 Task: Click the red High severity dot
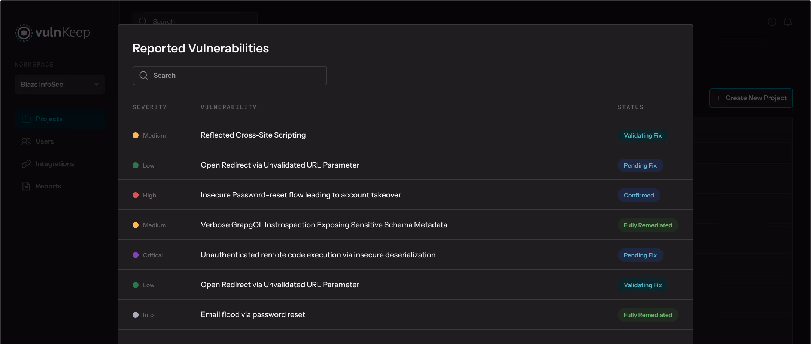[x=136, y=195]
